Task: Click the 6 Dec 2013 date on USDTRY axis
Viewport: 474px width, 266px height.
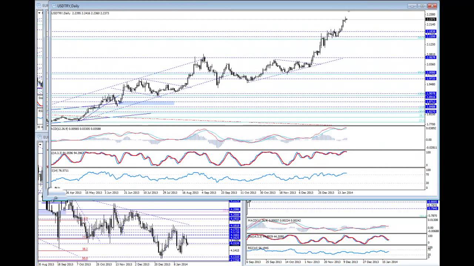Action: tap(306, 192)
